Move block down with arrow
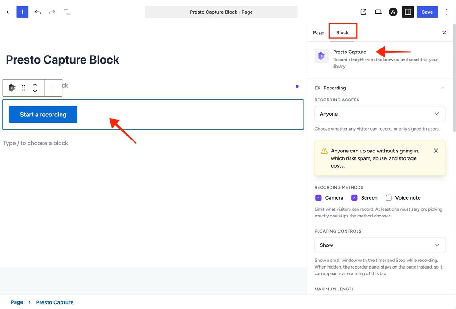The image size is (456, 309). click(x=35, y=91)
